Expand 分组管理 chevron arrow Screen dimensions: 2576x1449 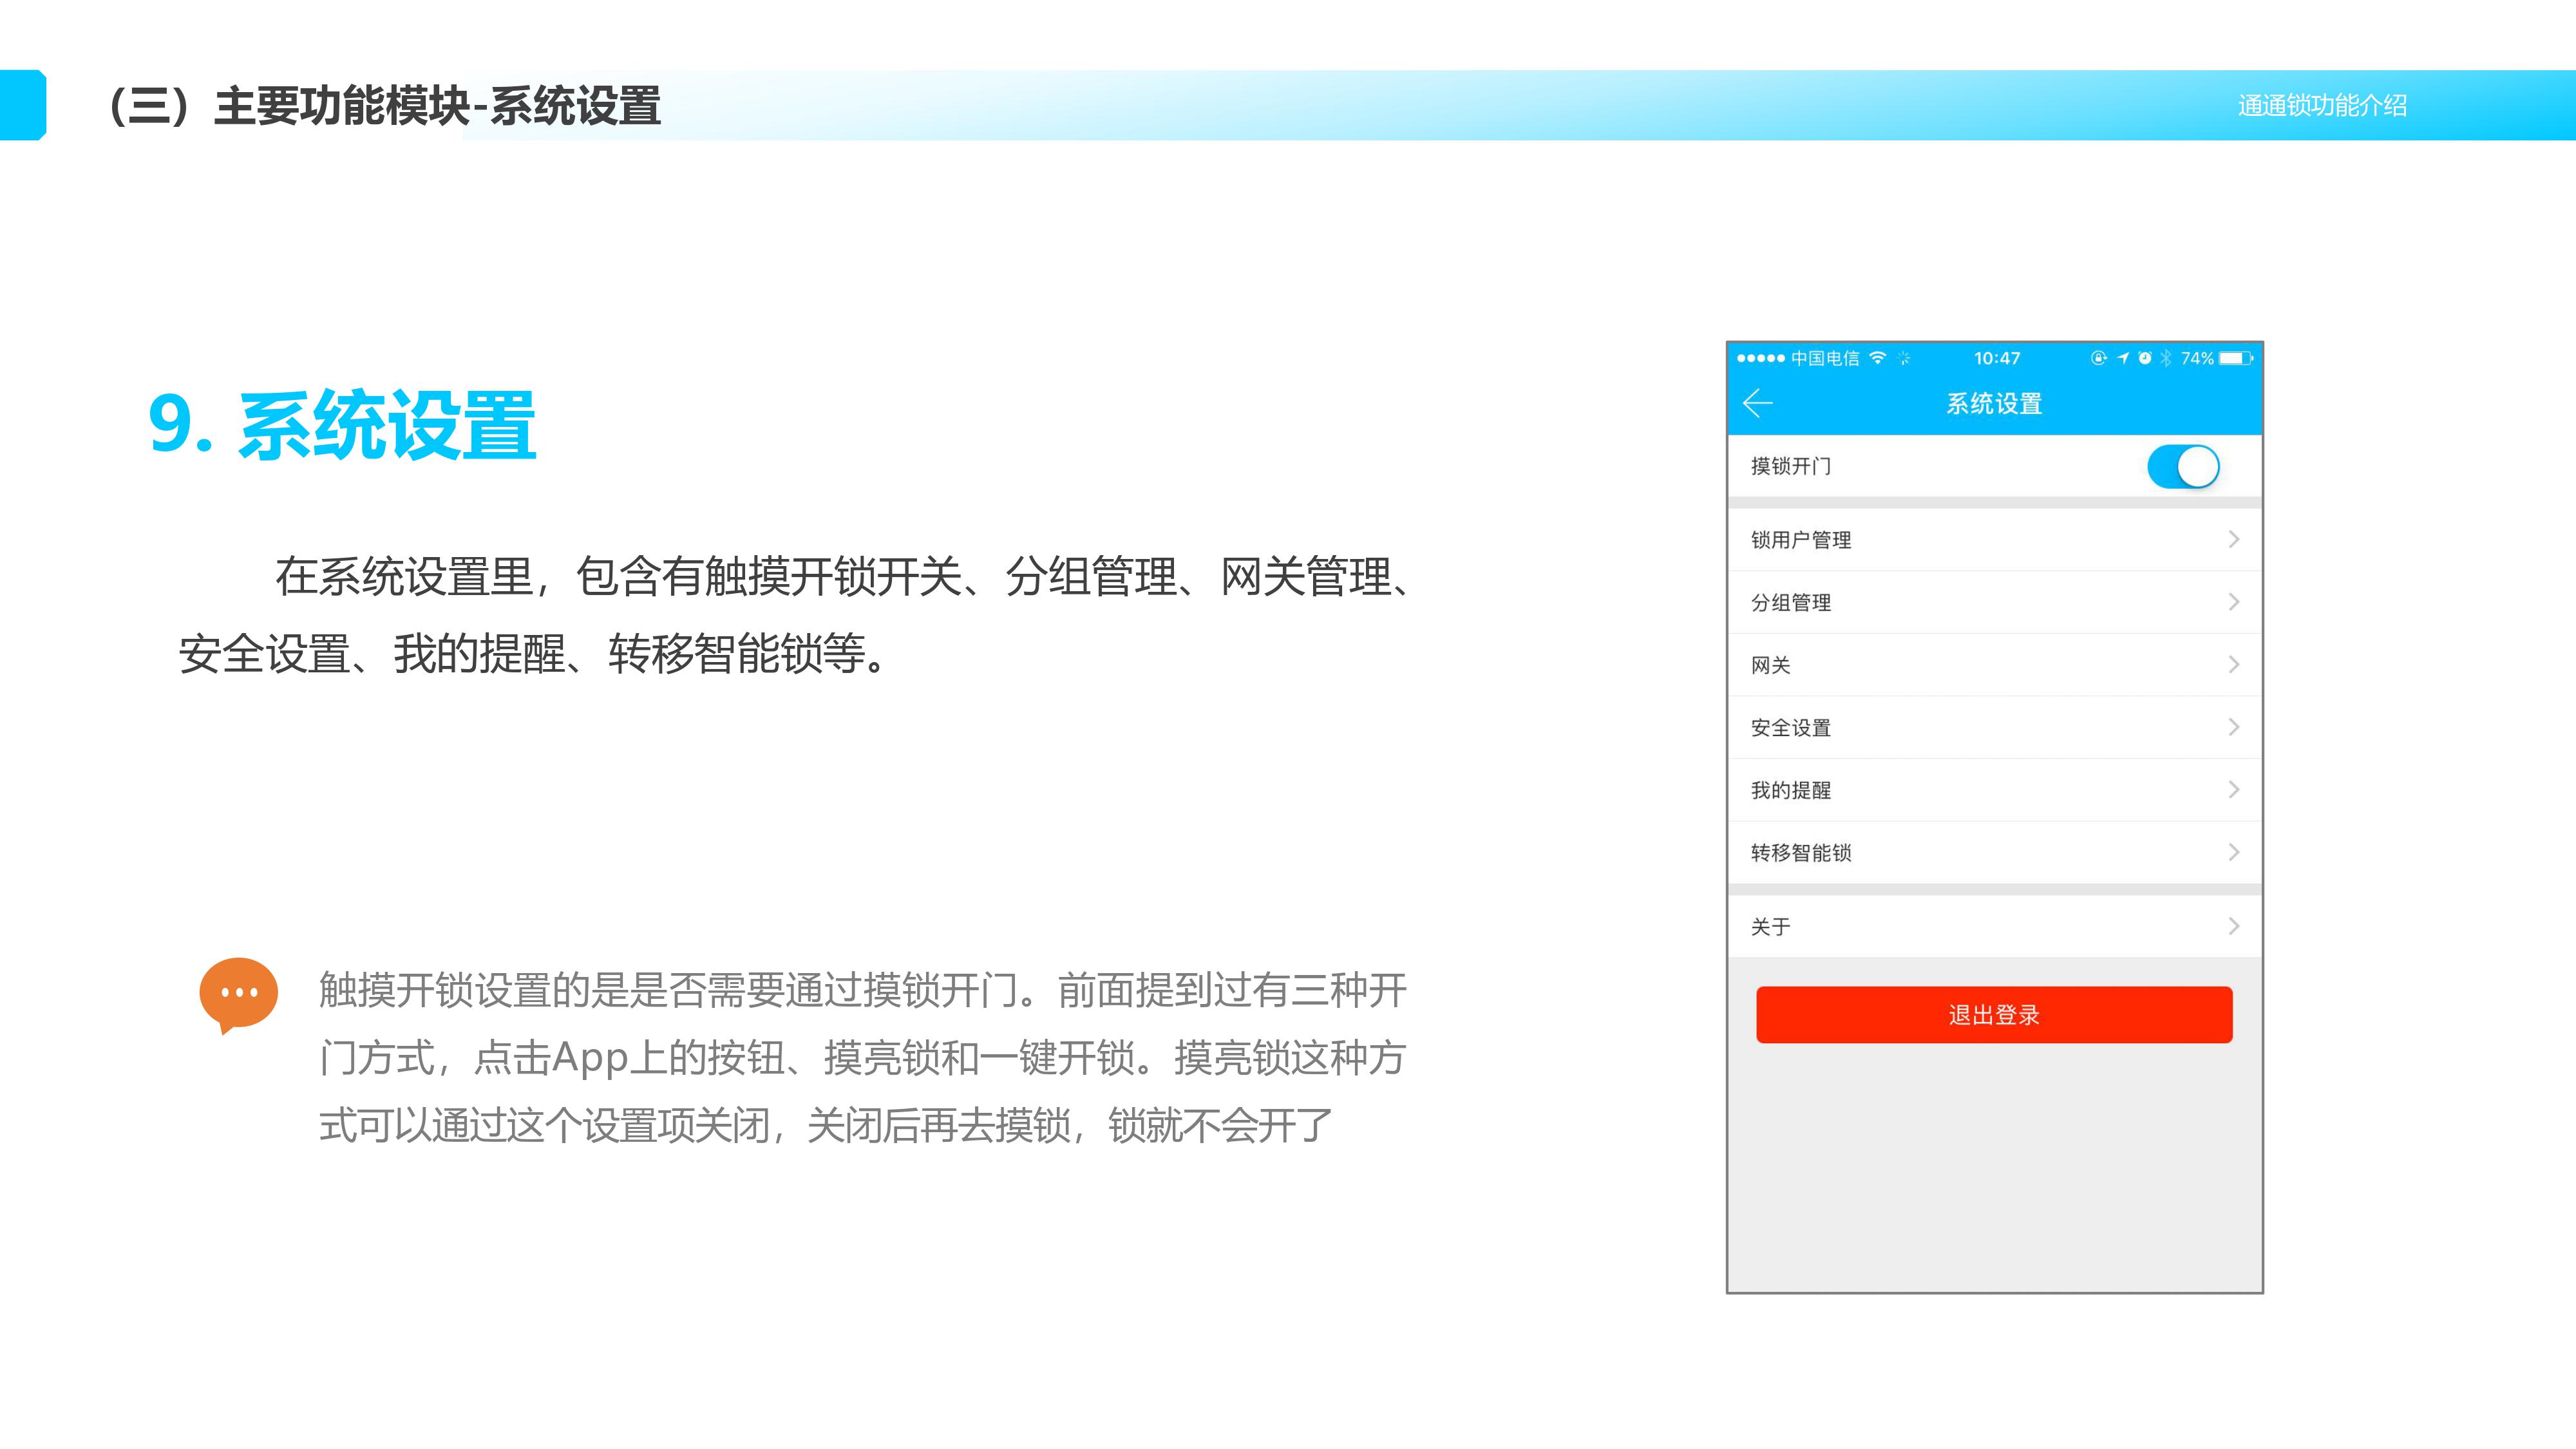(2233, 602)
